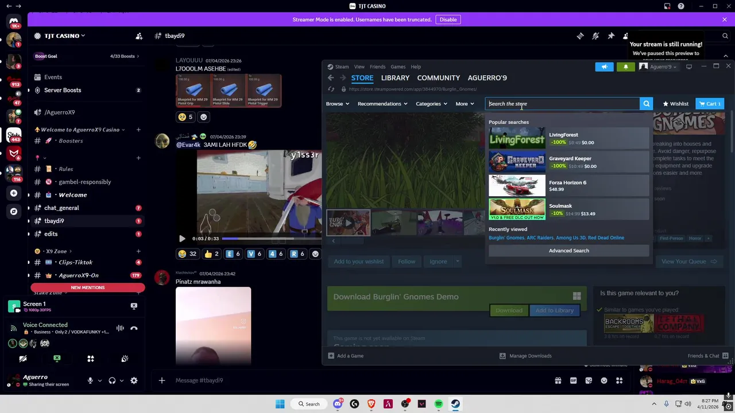
Task: Click the Windows Start button
Action: point(280,404)
